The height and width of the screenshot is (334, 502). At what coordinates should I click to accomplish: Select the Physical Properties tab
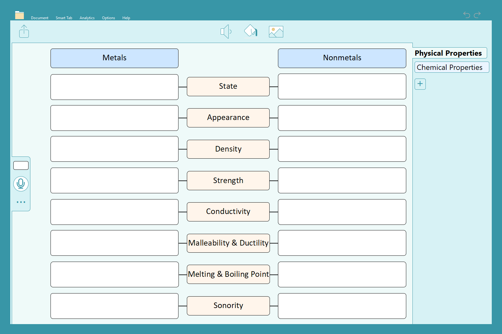[449, 53]
